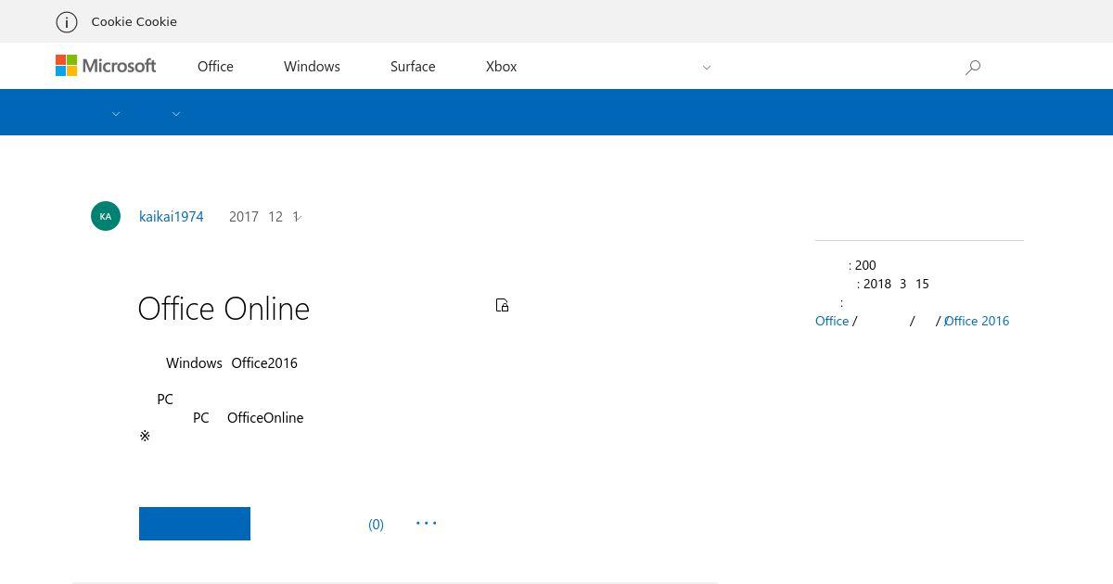Click the Office Online question title
The height and width of the screenshot is (584, 1113).
(224, 309)
